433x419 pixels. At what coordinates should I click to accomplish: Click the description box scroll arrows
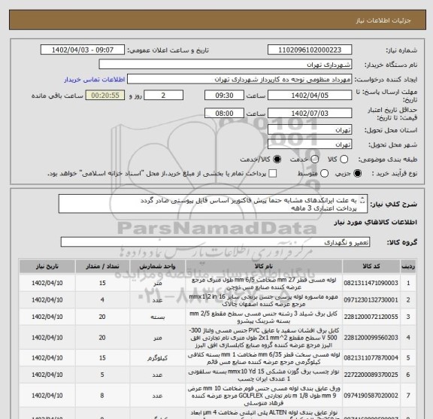[362, 200]
